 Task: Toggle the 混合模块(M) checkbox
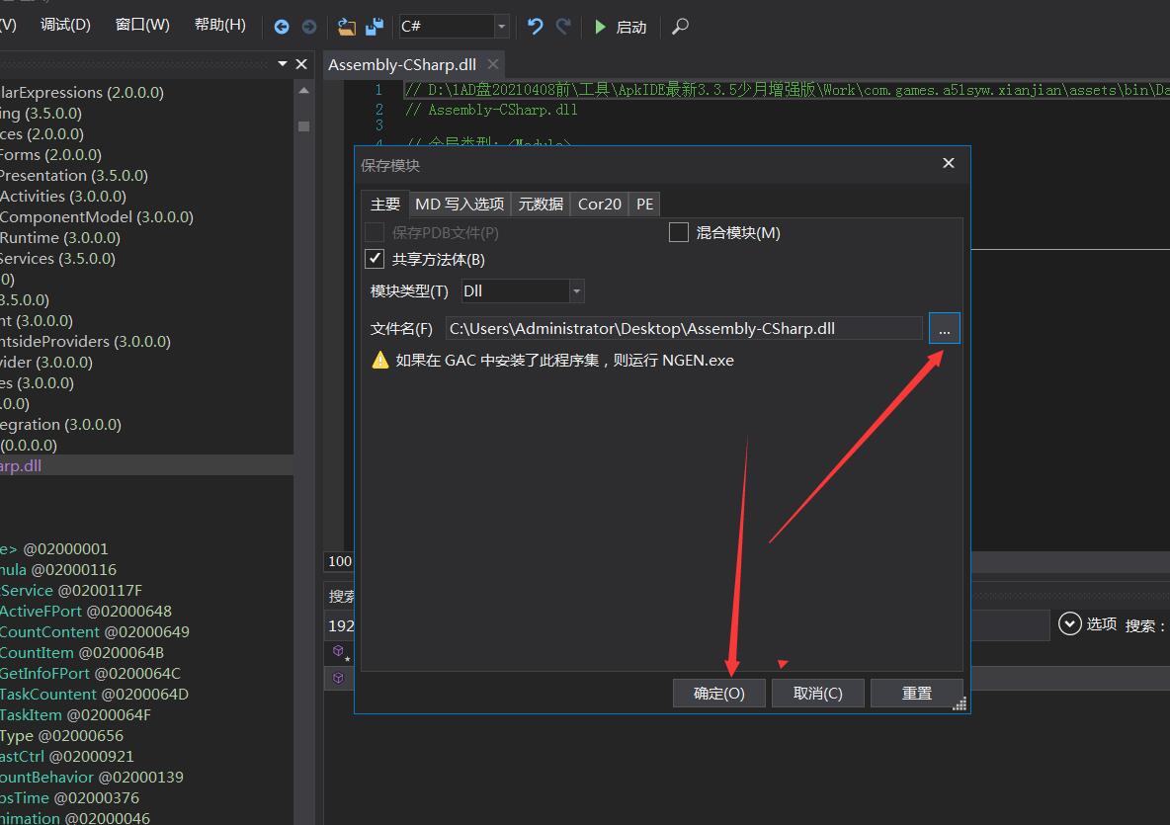coord(678,233)
